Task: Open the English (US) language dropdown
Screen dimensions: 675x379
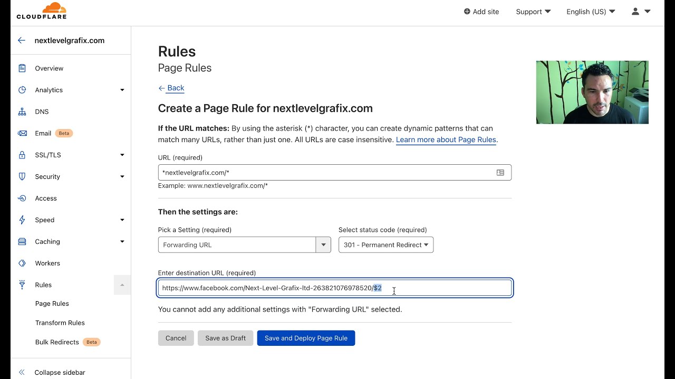Action: click(x=591, y=12)
